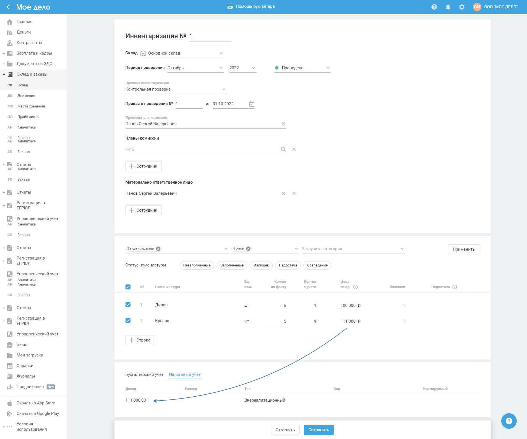The width and height of the screenshot is (527, 439).
Task: Uncheck the Кресло row checkbox
Action: pyautogui.click(x=128, y=320)
